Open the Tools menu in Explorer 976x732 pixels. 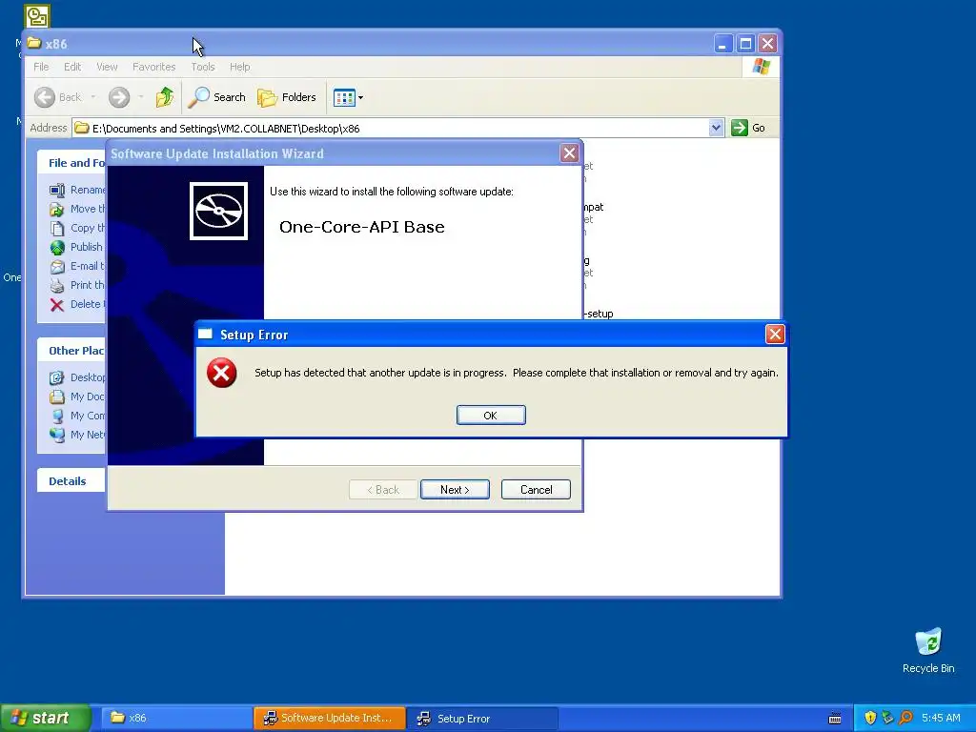point(202,67)
